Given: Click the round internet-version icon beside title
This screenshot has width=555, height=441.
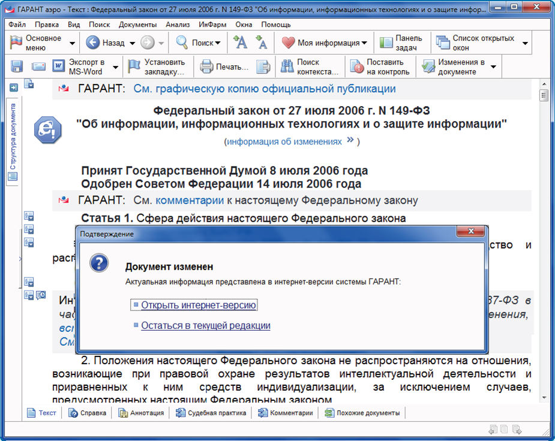Looking at the screenshot, I should (x=48, y=129).
